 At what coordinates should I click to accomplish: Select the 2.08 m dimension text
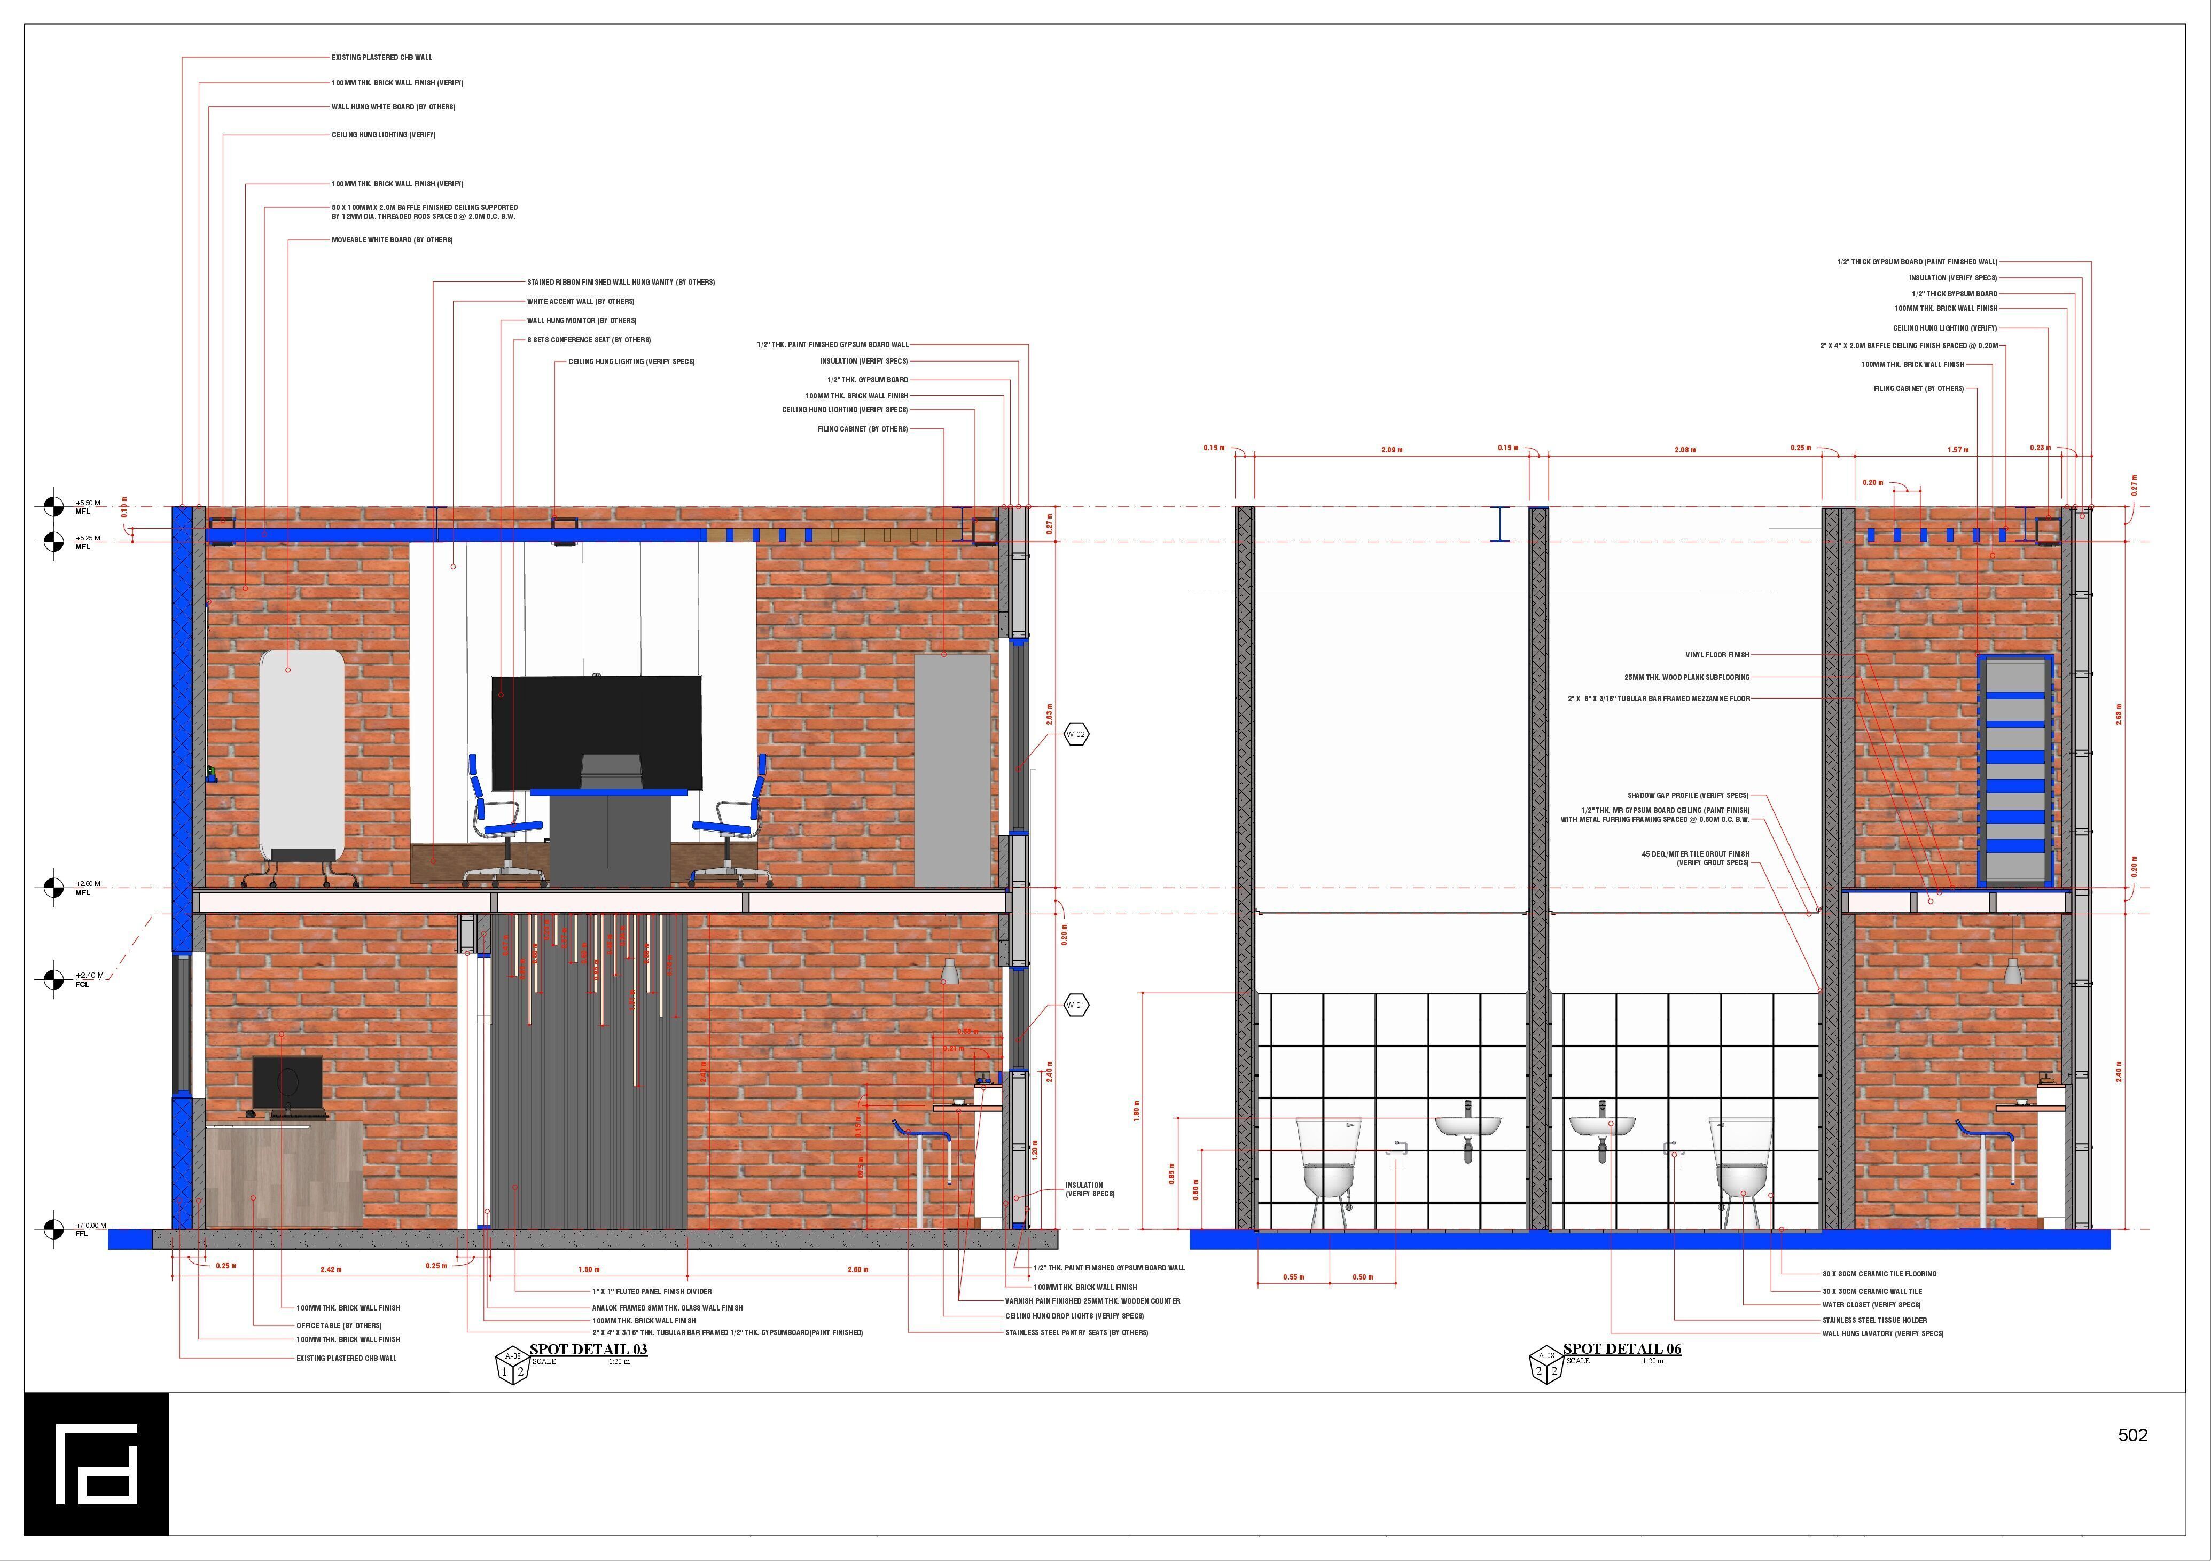click(1684, 450)
